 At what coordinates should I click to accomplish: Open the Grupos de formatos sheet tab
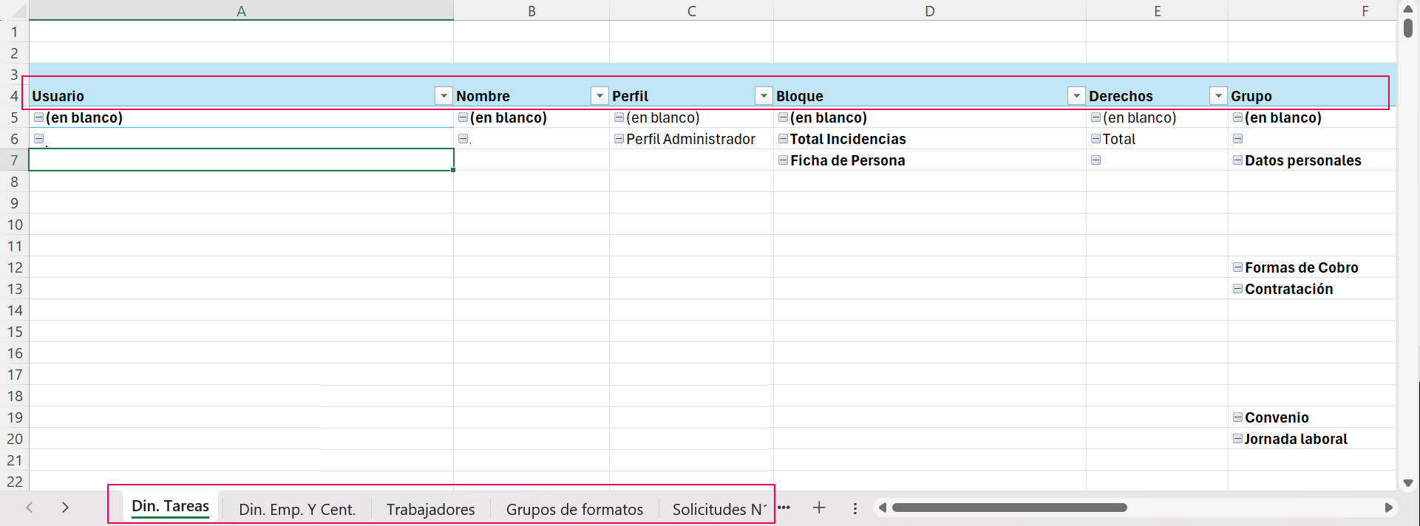(574, 509)
